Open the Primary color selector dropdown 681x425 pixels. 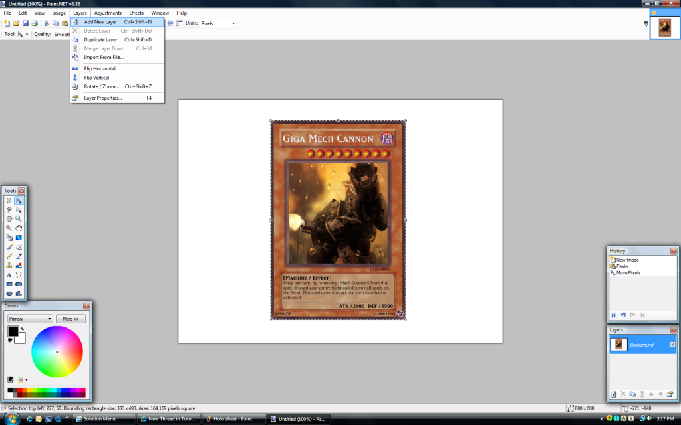[30, 319]
